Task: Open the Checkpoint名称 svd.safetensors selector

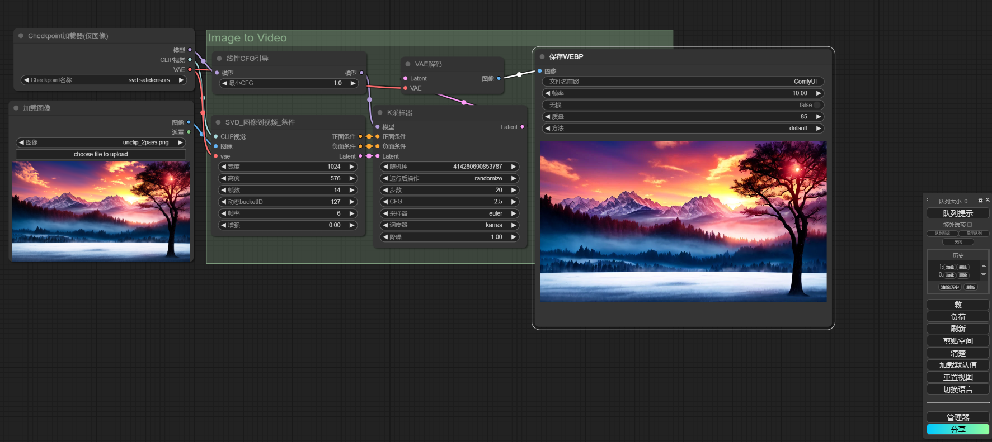Action: [104, 80]
